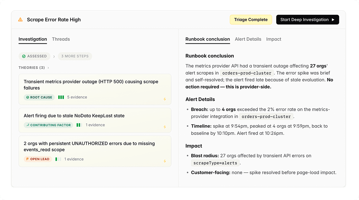359x200 pixels.
Task: Click the check icon in ROOT CAUSE tag
Action: (x=28, y=97)
